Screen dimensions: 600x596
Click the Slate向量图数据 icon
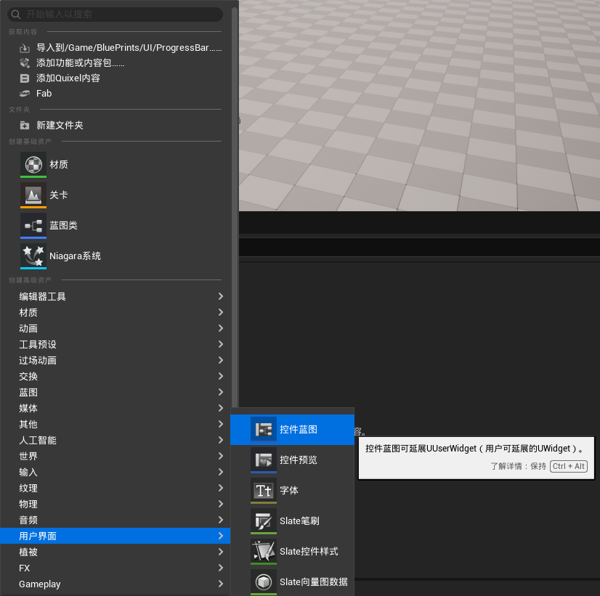coord(264,582)
